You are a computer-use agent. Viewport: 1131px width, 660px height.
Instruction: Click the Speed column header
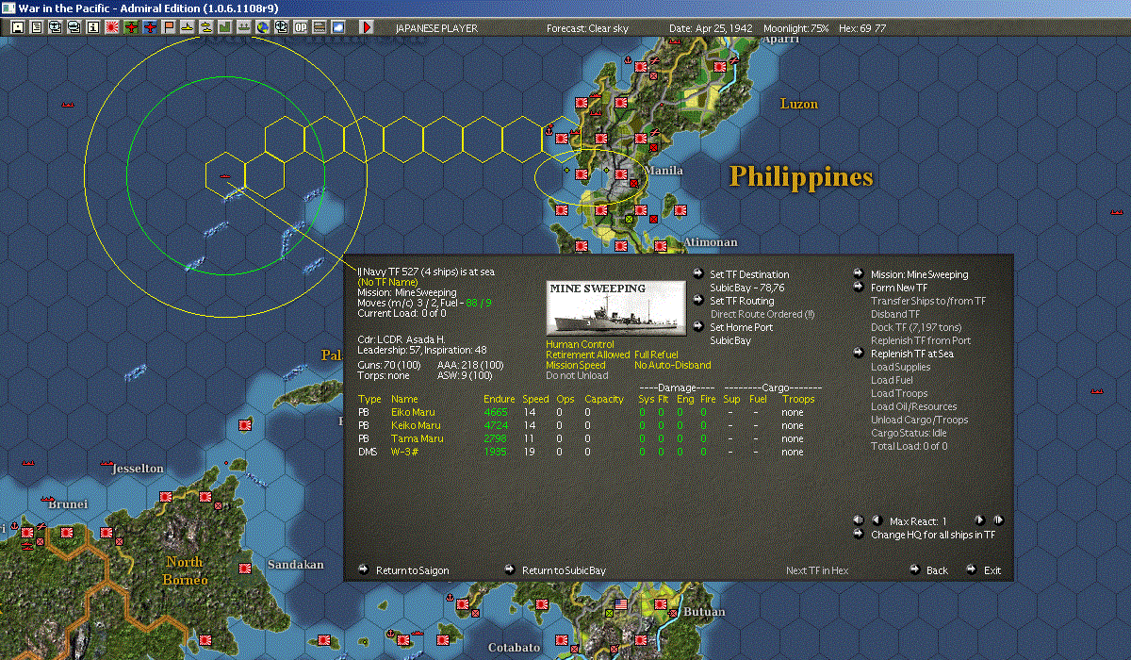pos(535,399)
